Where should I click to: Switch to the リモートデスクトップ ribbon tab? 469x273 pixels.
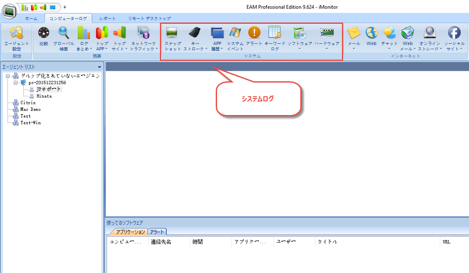(x=149, y=18)
